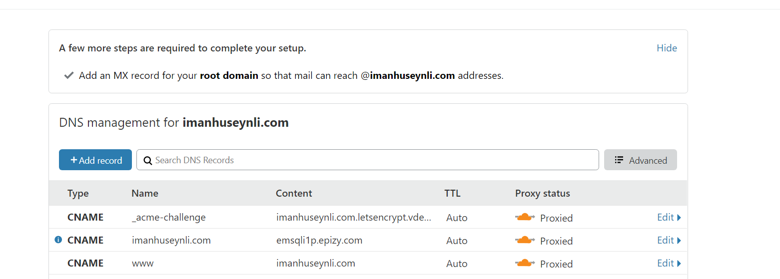Focus the Search DNS Records field

click(370, 160)
